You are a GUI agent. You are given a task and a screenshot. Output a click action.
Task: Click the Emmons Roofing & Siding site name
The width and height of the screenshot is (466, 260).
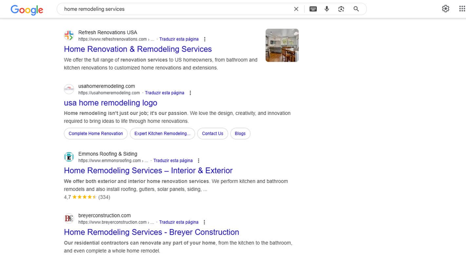tap(108, 154)
